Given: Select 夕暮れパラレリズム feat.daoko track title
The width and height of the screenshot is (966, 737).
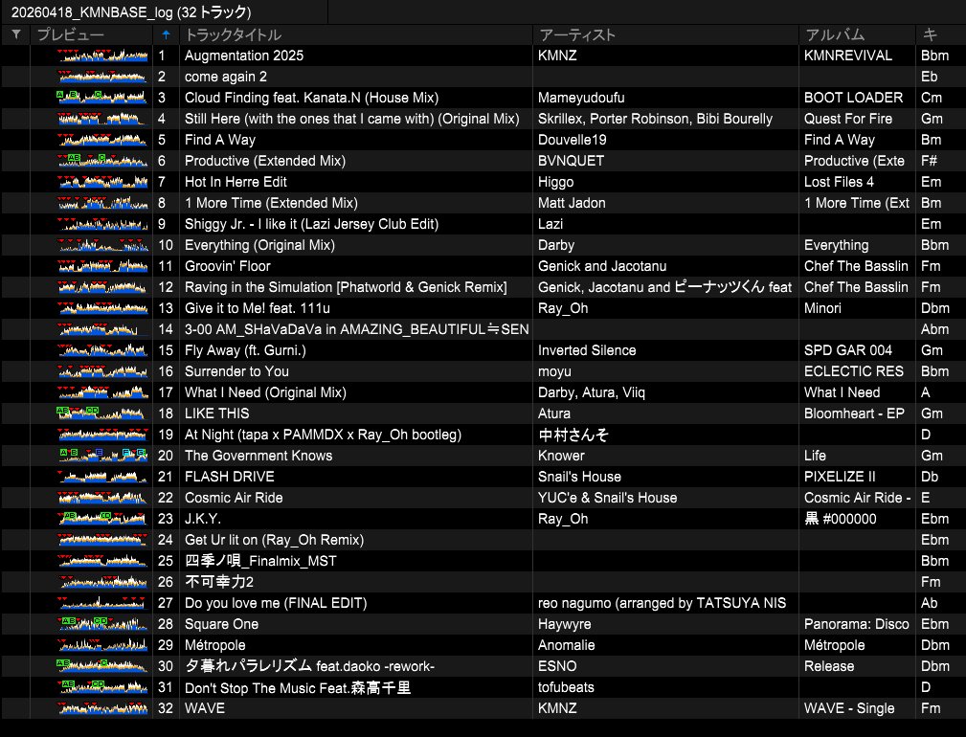Looking at the screenshot, I should (x=309, y=666).
